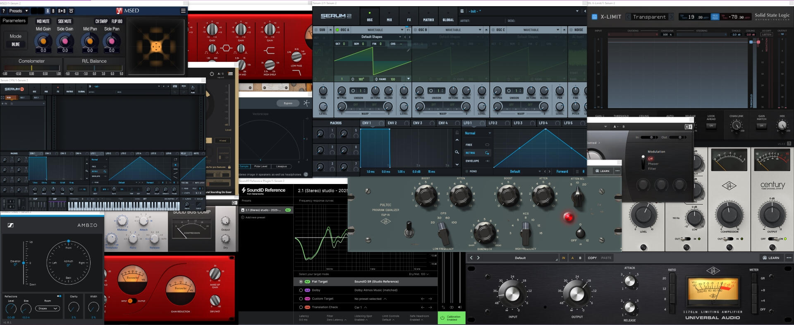Click the envelope lock icon in Serum 2

point(457,133)
